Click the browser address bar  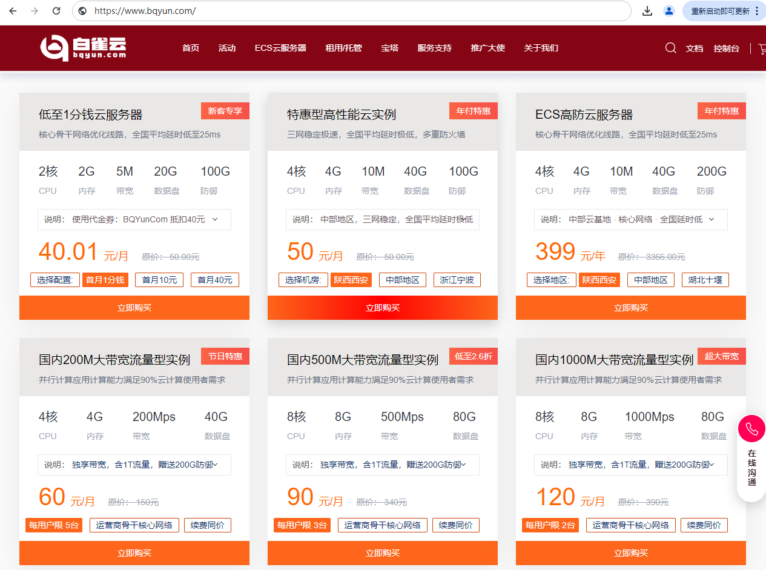(x=351, y=11)
